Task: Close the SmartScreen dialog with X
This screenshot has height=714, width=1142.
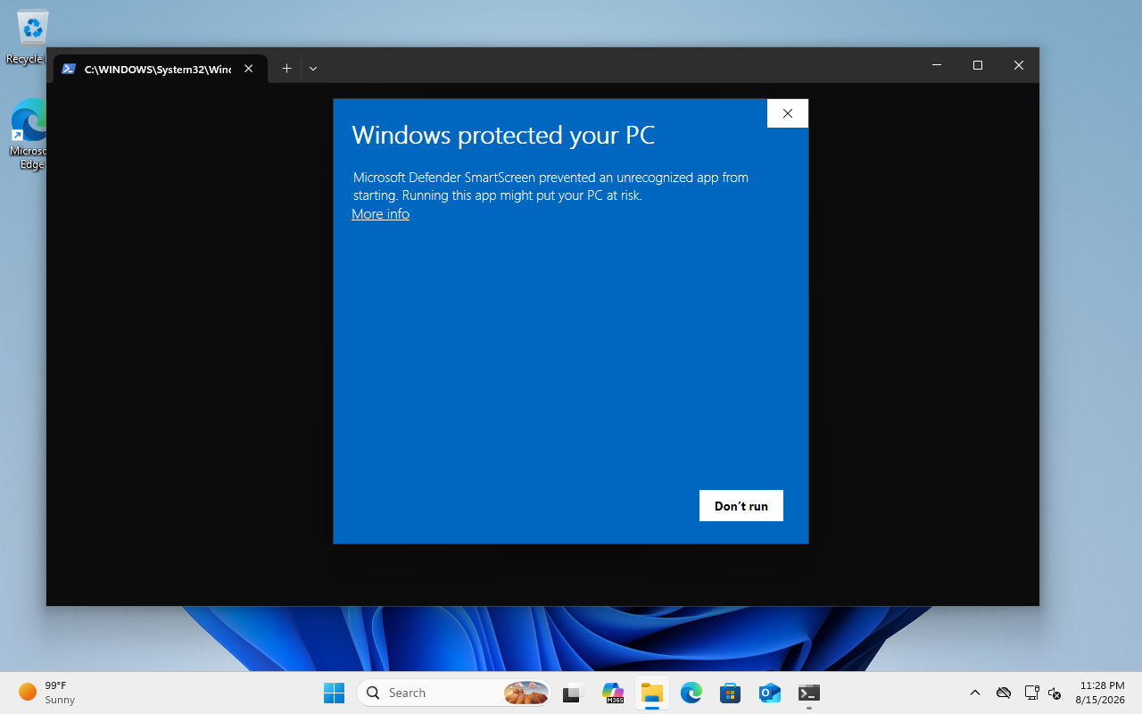Action: click(x=787, y=113)
